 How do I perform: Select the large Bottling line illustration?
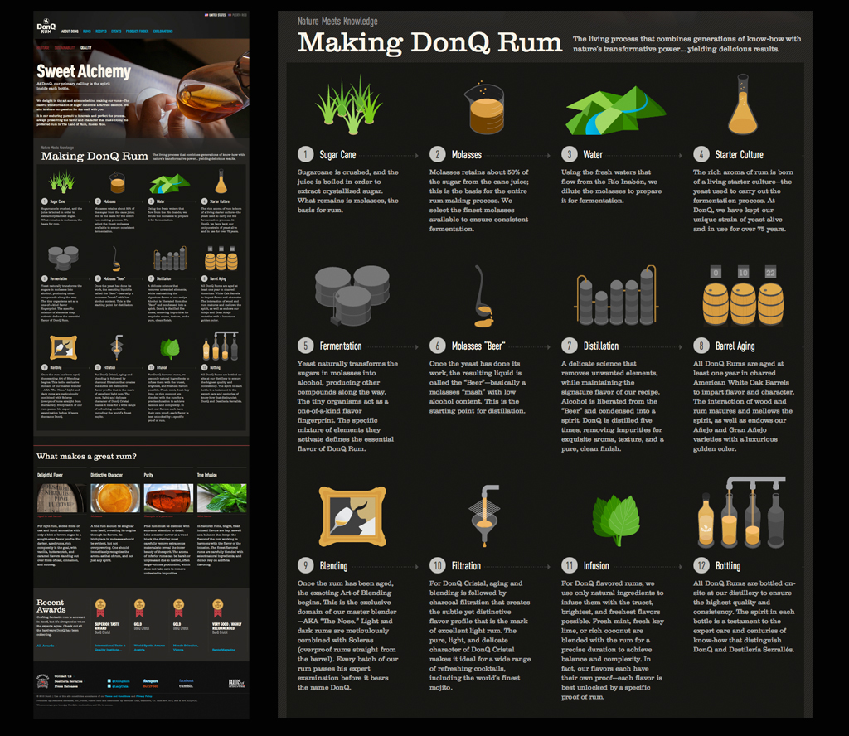point(742,512)
